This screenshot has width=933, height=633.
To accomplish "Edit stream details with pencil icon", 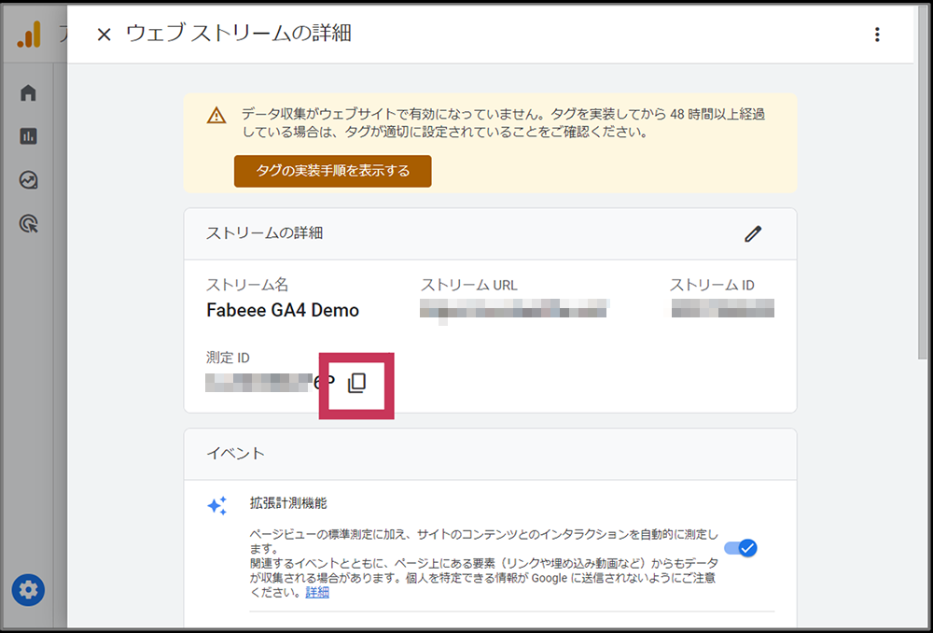I will pos(753,234).
